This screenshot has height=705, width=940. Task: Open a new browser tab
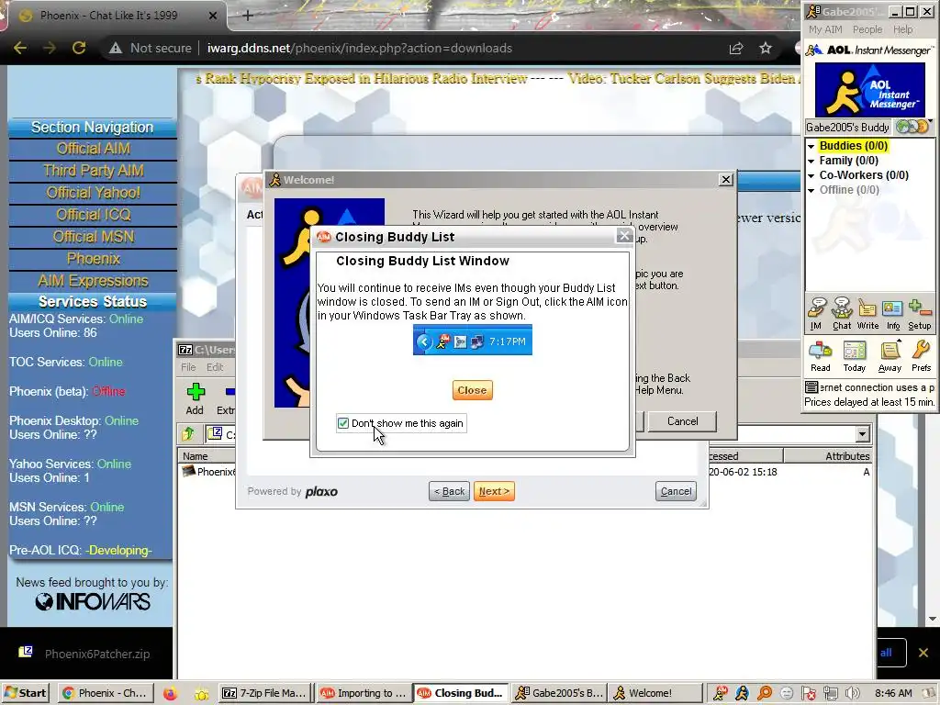pyautogui.click(x=247, y=15)
